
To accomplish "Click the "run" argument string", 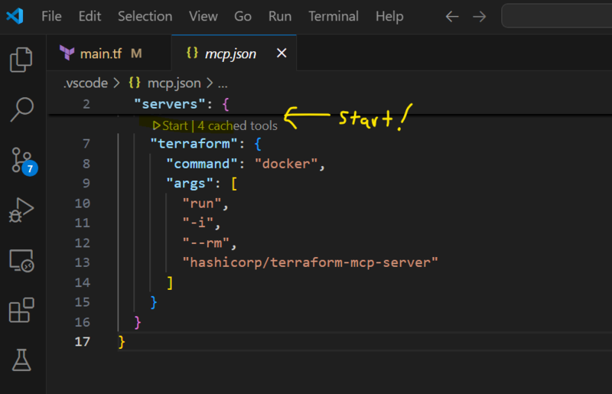I will [x=202, y=204].
